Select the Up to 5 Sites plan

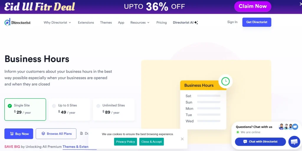point(69,109)
